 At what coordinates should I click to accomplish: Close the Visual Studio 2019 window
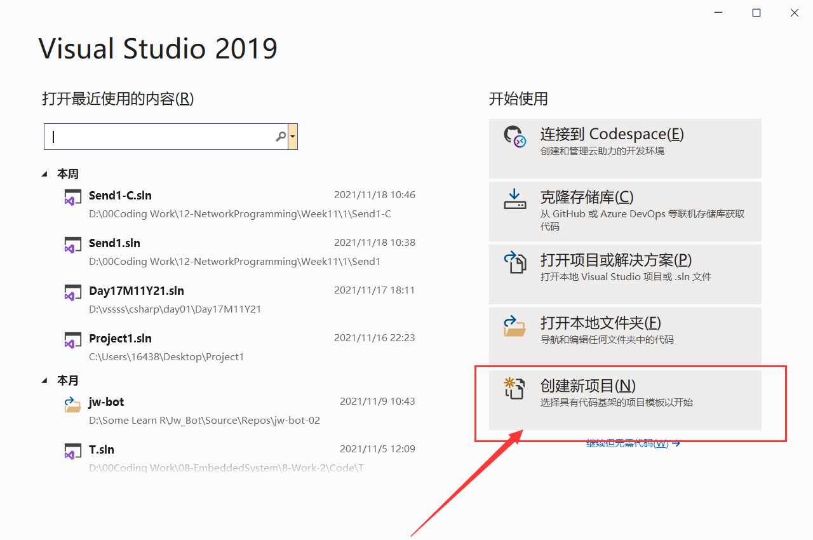tap(795, 13)
